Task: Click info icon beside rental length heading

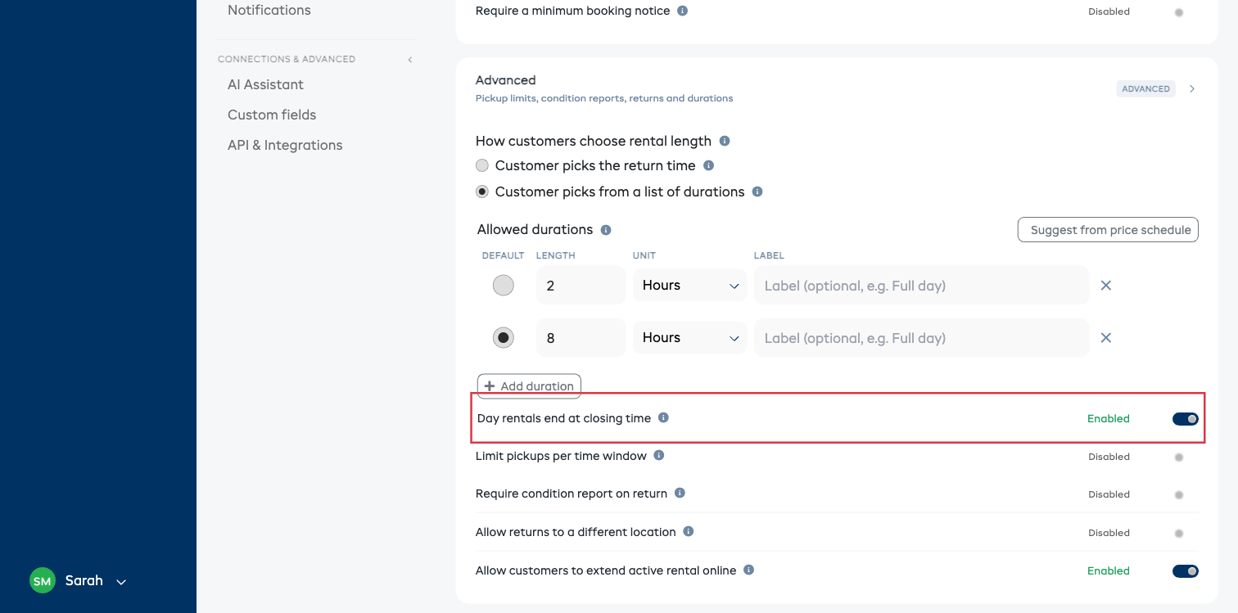Action: (725, 141)
